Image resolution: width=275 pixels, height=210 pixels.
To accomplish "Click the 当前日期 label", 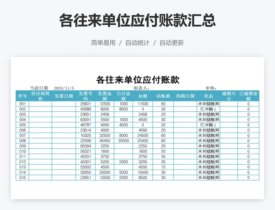I will coord(39,88).
